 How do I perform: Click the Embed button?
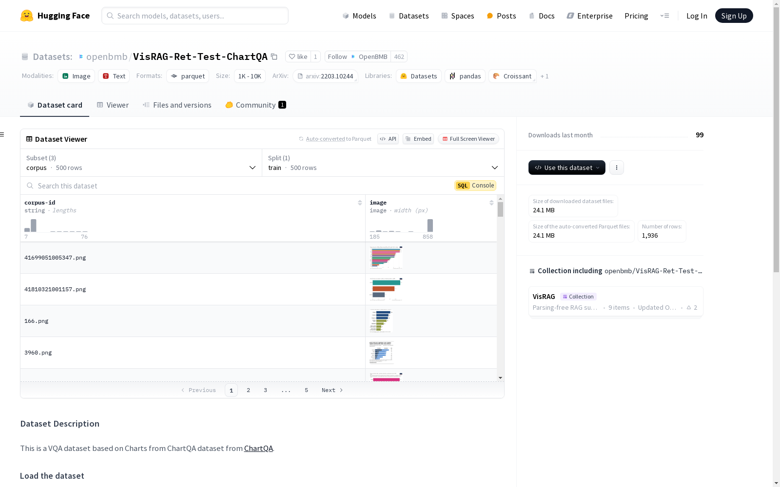click(418, 139)
